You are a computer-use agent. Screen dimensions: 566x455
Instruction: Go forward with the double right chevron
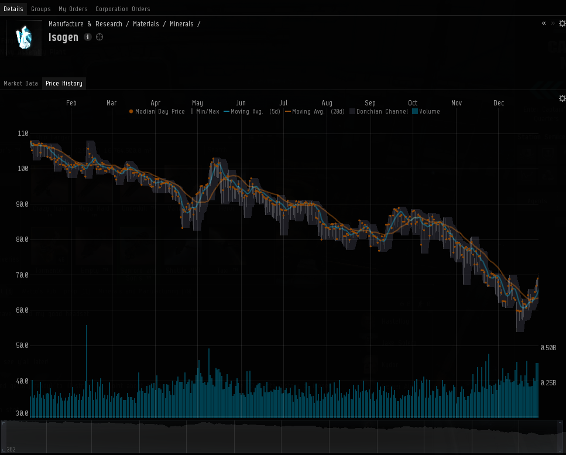point(553,23)
